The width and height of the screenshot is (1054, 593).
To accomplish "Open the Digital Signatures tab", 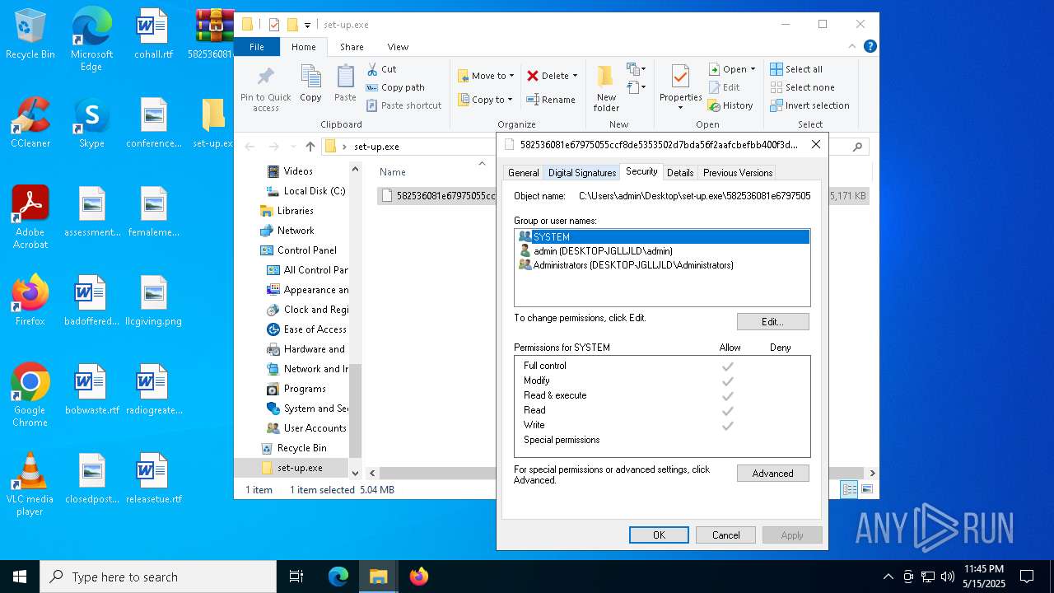I will point(582,173).
